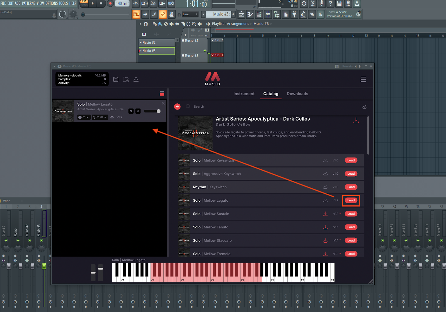Viewport: 446px width, 312px height.
Task: Click the tempo field showing 140.000
Action: tap(122, 4)
